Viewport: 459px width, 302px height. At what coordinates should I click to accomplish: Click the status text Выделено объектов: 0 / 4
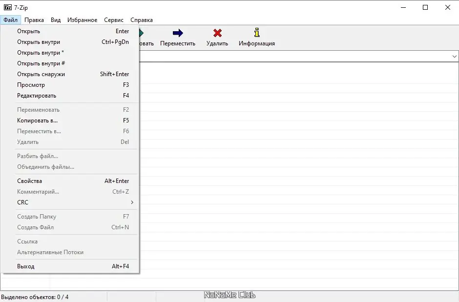click(35, 297)
